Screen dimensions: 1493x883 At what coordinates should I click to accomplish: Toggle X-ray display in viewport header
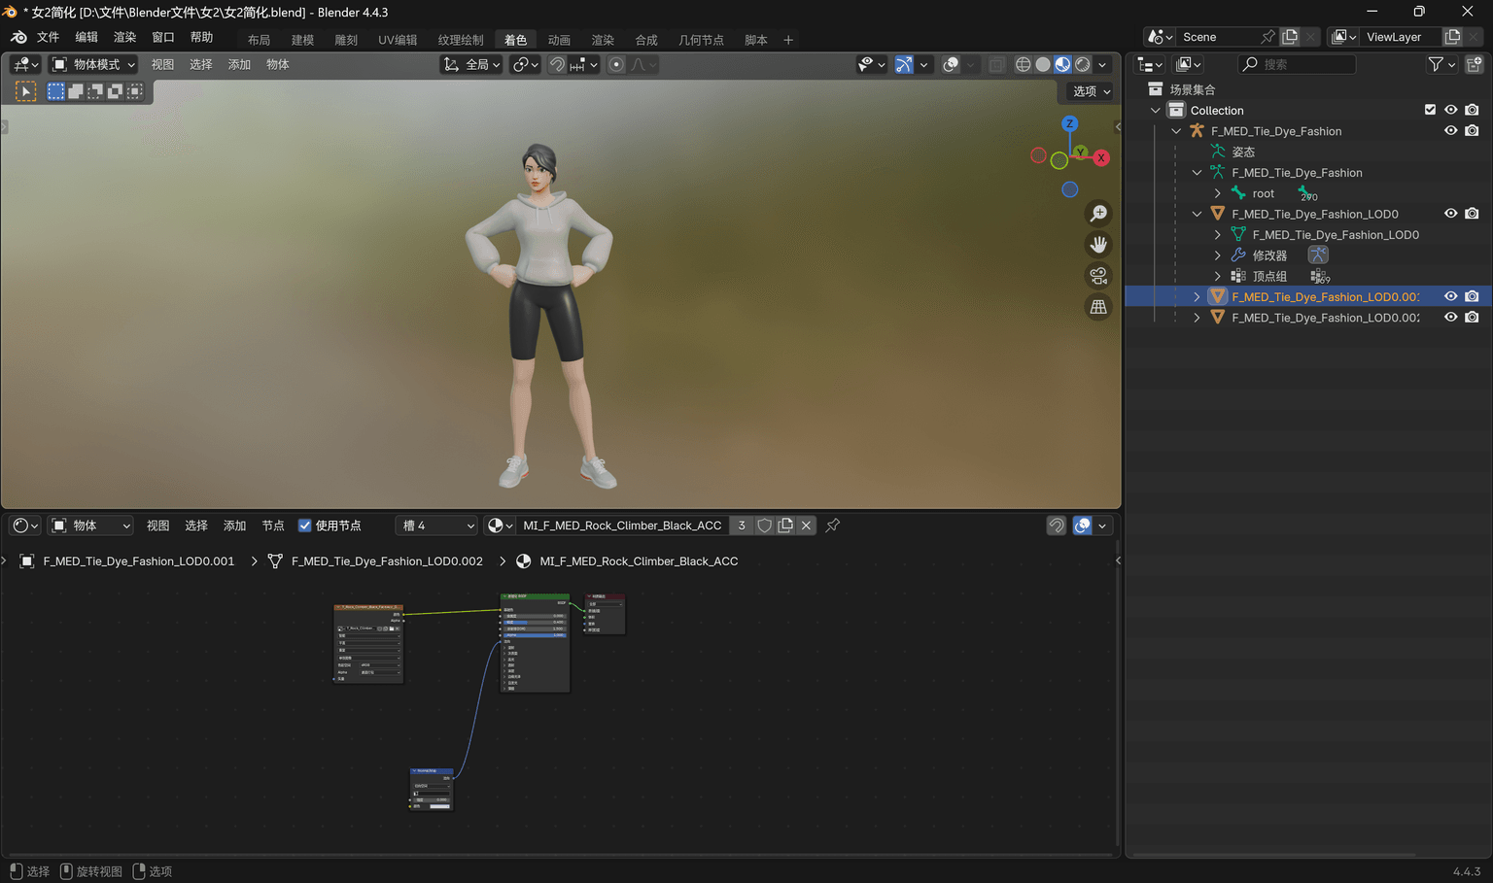[996, 64]
